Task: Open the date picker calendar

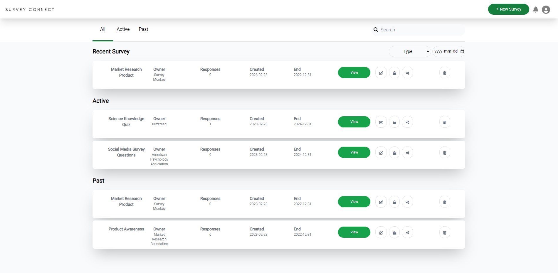Action: [x=463, y=51]
